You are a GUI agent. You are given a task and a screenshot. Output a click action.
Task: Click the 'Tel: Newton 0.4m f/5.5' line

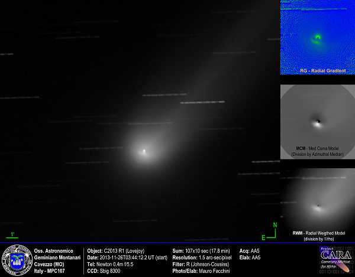click(110, 265)
